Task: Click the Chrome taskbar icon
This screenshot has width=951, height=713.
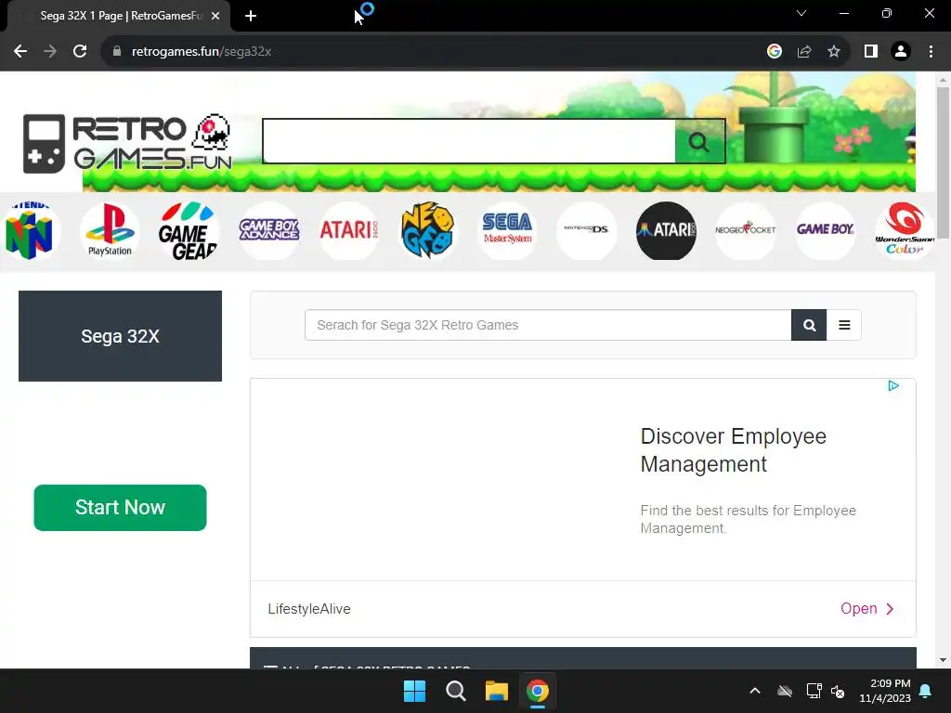Action: (x=538, y=691)
